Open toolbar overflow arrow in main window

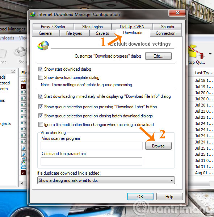click(210, 54)
